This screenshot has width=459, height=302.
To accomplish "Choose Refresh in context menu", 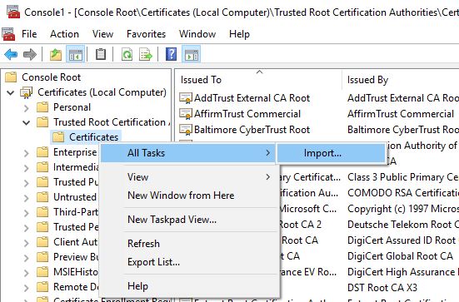I will click(188, 244).
